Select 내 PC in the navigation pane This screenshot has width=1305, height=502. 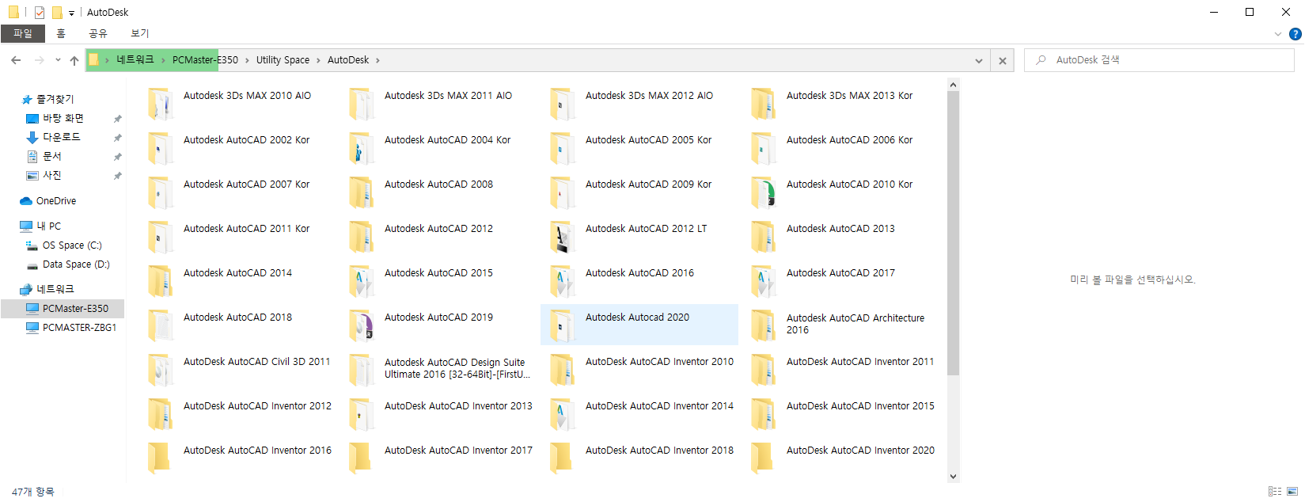click(48, 226)
